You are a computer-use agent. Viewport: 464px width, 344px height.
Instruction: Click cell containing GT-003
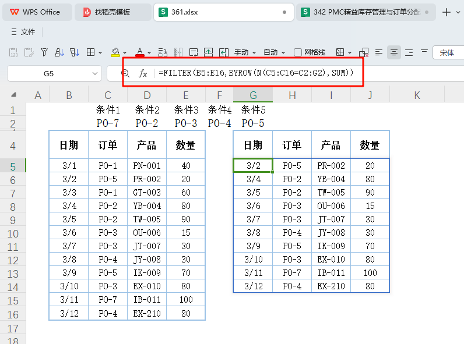point(147,193)
